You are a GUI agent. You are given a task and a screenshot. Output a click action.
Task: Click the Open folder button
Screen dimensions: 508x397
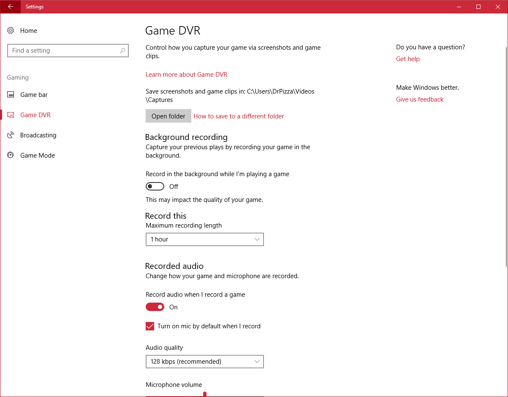pyautogui.click(x=168, y=116)
